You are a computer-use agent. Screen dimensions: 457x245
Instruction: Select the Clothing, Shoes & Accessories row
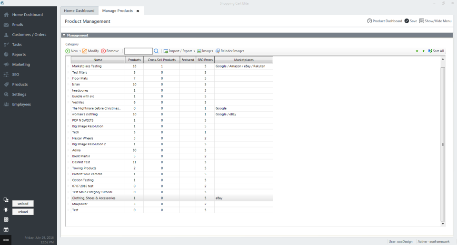point(172,198)
